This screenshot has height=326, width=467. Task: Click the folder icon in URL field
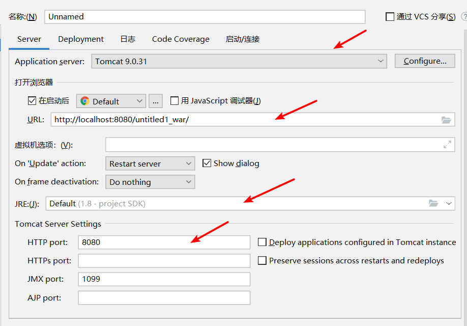click(446, 120)
